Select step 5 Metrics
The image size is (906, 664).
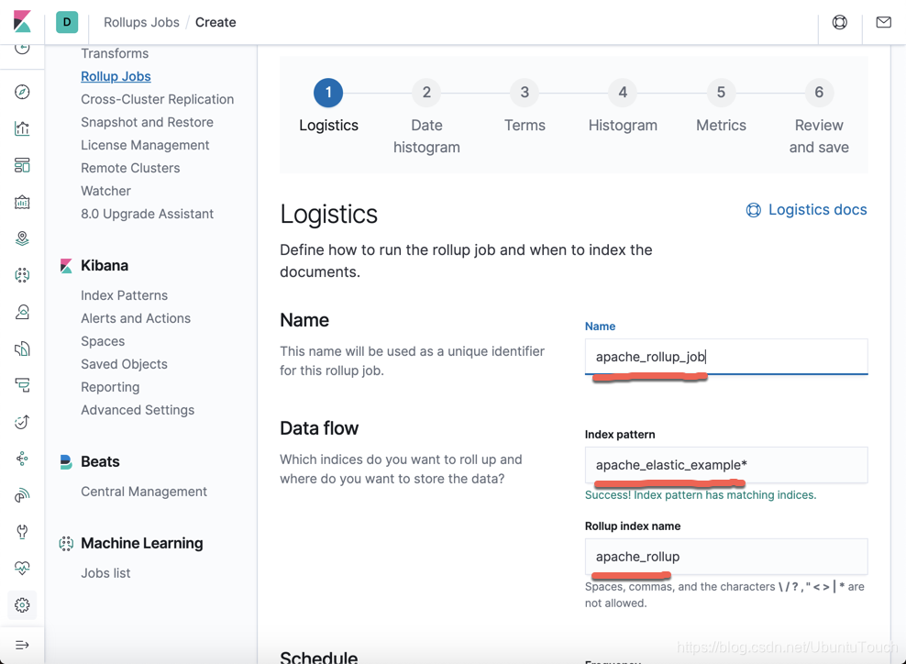721,93
